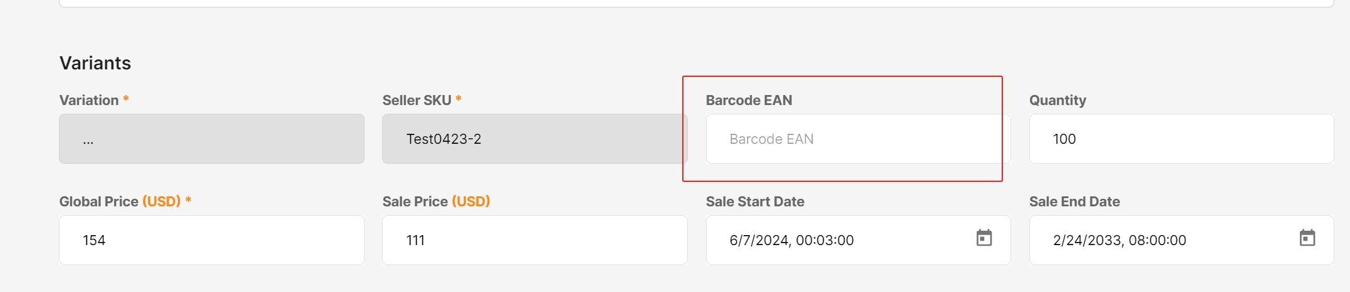This screenshot has height=292, width=1350.
Task: Click the Sale Start Date label
Action: pos(755,201)
